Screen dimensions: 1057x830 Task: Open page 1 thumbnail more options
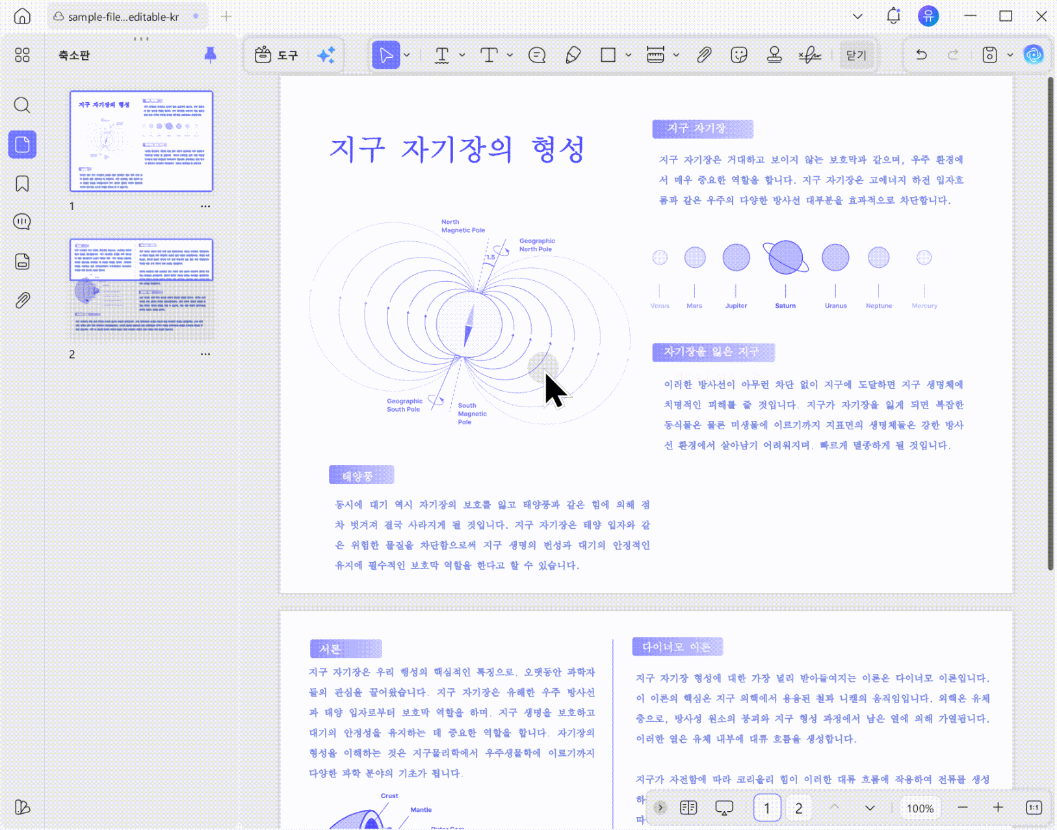205,206
